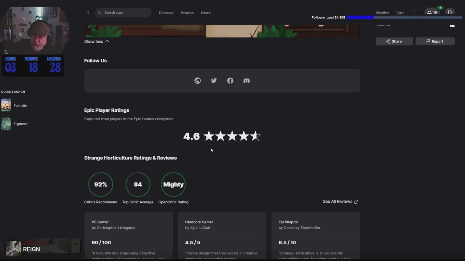Click the Mighty OpenCritic Rating badge

pyautogui.click(x=173, y=185)
